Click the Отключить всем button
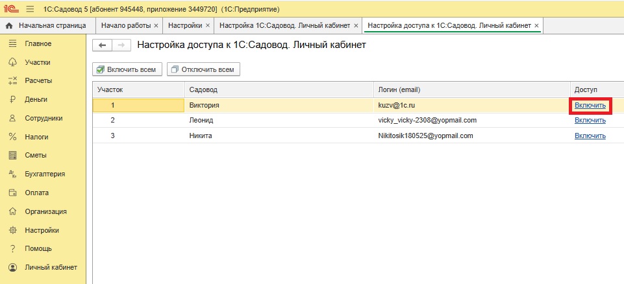Image resolution: width=624 pixels, height=284 pixels. (203, 69)
